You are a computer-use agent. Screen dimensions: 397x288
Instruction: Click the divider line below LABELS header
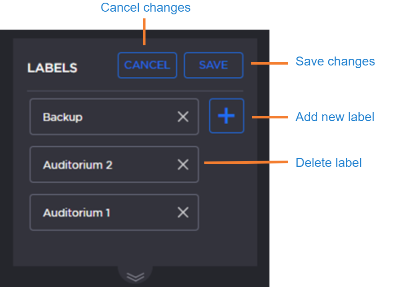(135, 91)
